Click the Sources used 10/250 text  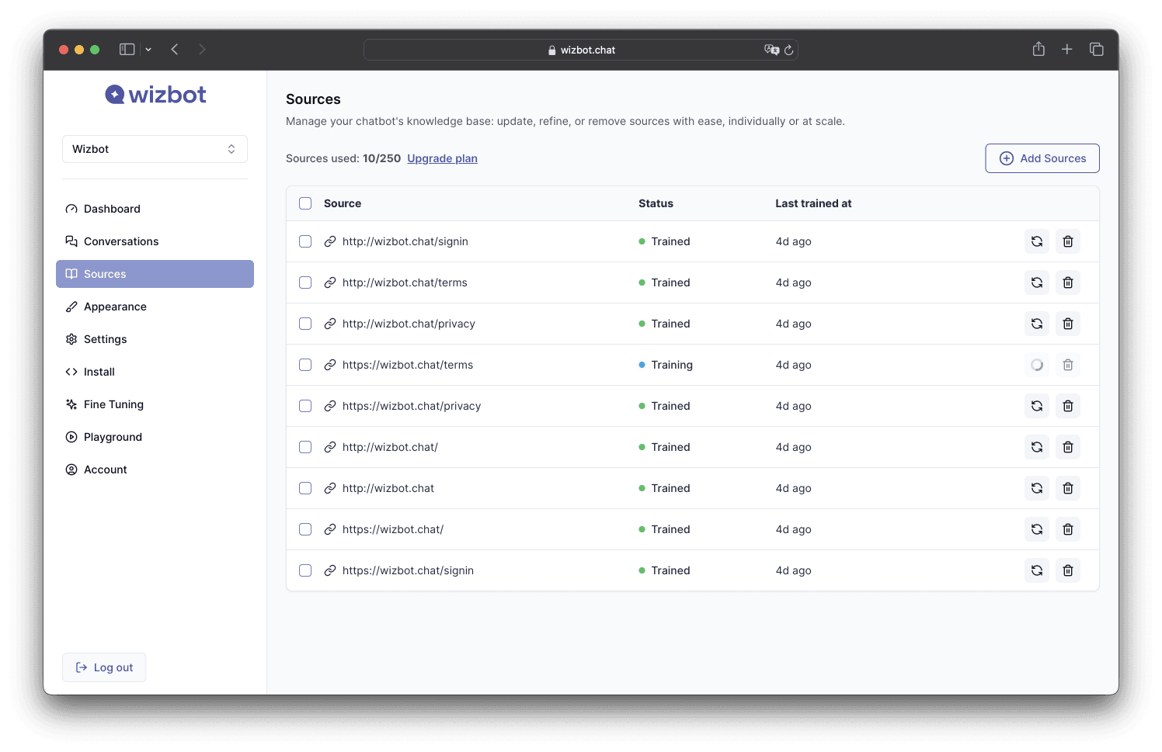(343, 158)
